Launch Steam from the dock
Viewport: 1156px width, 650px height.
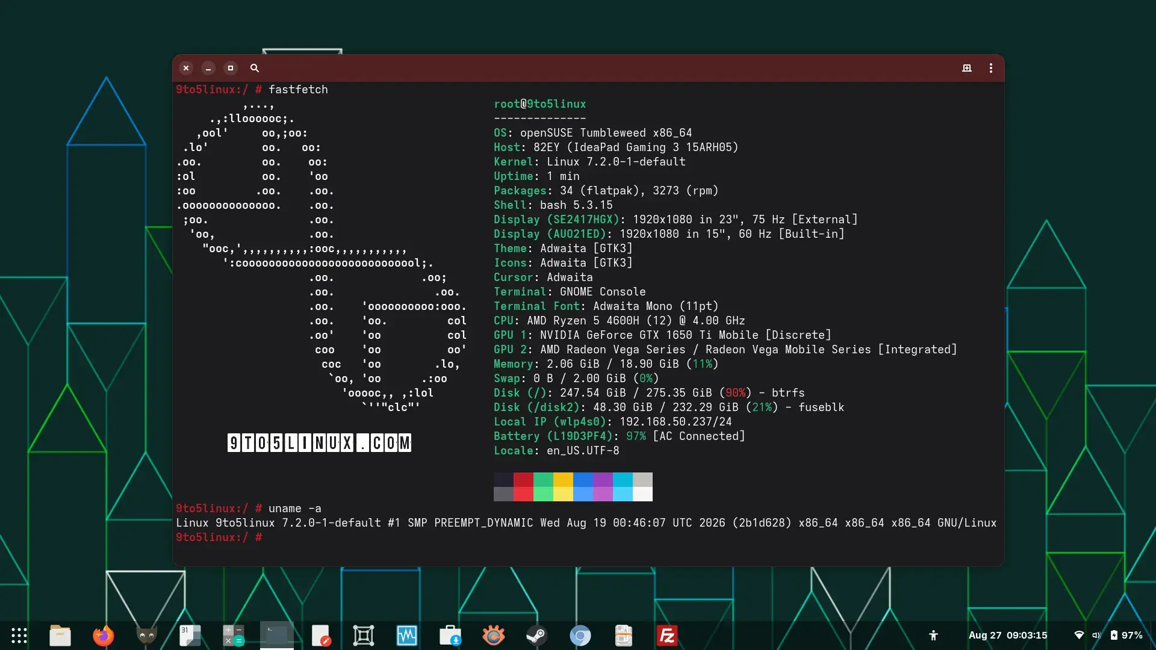click(537, 636)
